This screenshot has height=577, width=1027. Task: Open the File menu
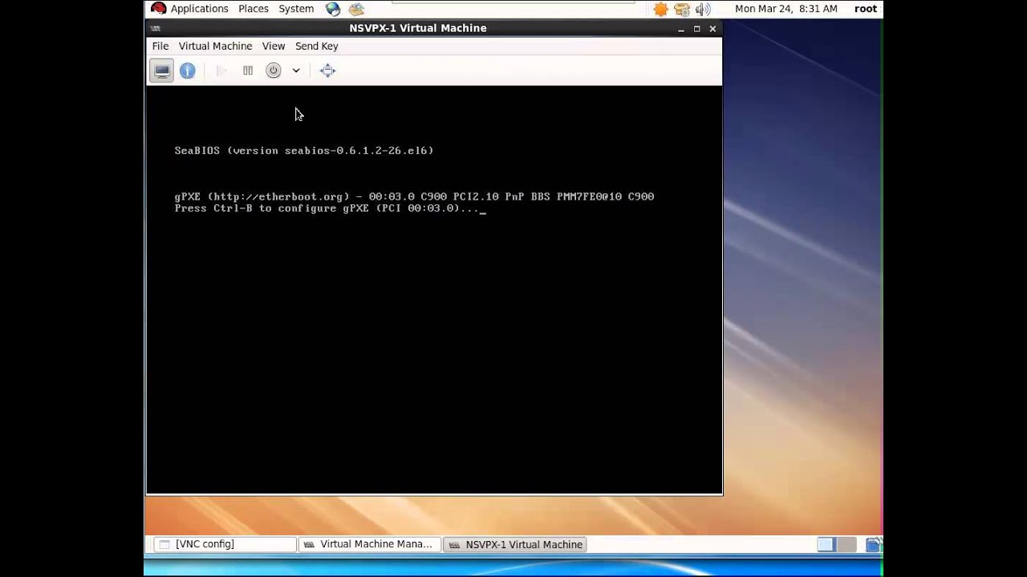[x=160, y=46]
